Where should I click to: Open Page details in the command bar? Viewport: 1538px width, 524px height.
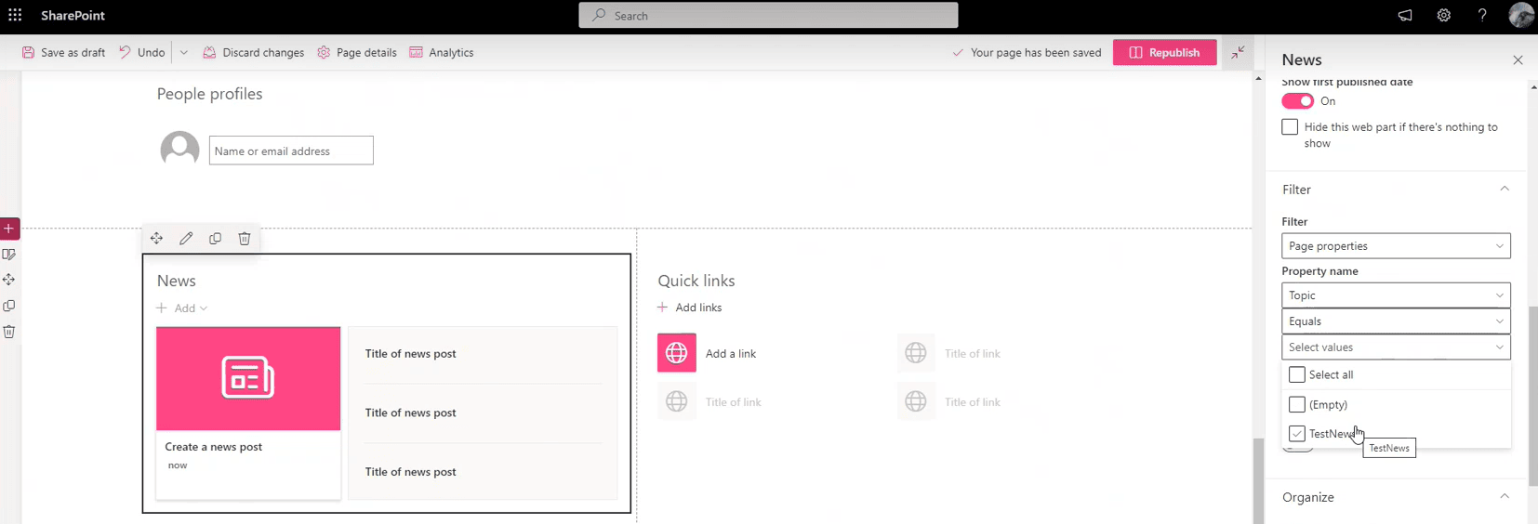coord(357,53)
